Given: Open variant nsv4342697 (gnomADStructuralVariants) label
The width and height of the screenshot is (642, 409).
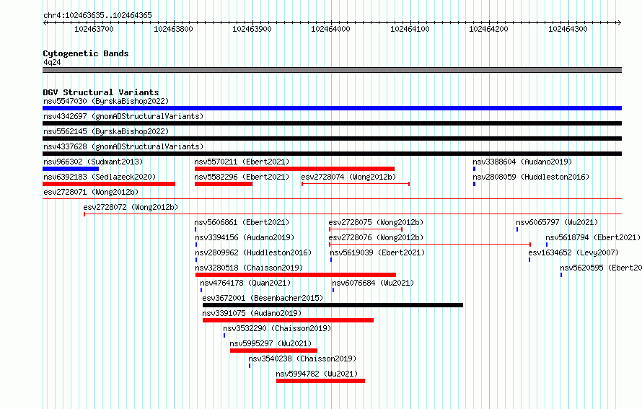Looking at the screenshot, I should click(x=123, y=116).
